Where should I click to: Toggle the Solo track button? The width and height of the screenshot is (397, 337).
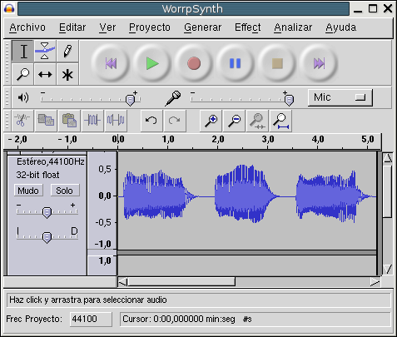pyautogui.click(x=65, y=191)
